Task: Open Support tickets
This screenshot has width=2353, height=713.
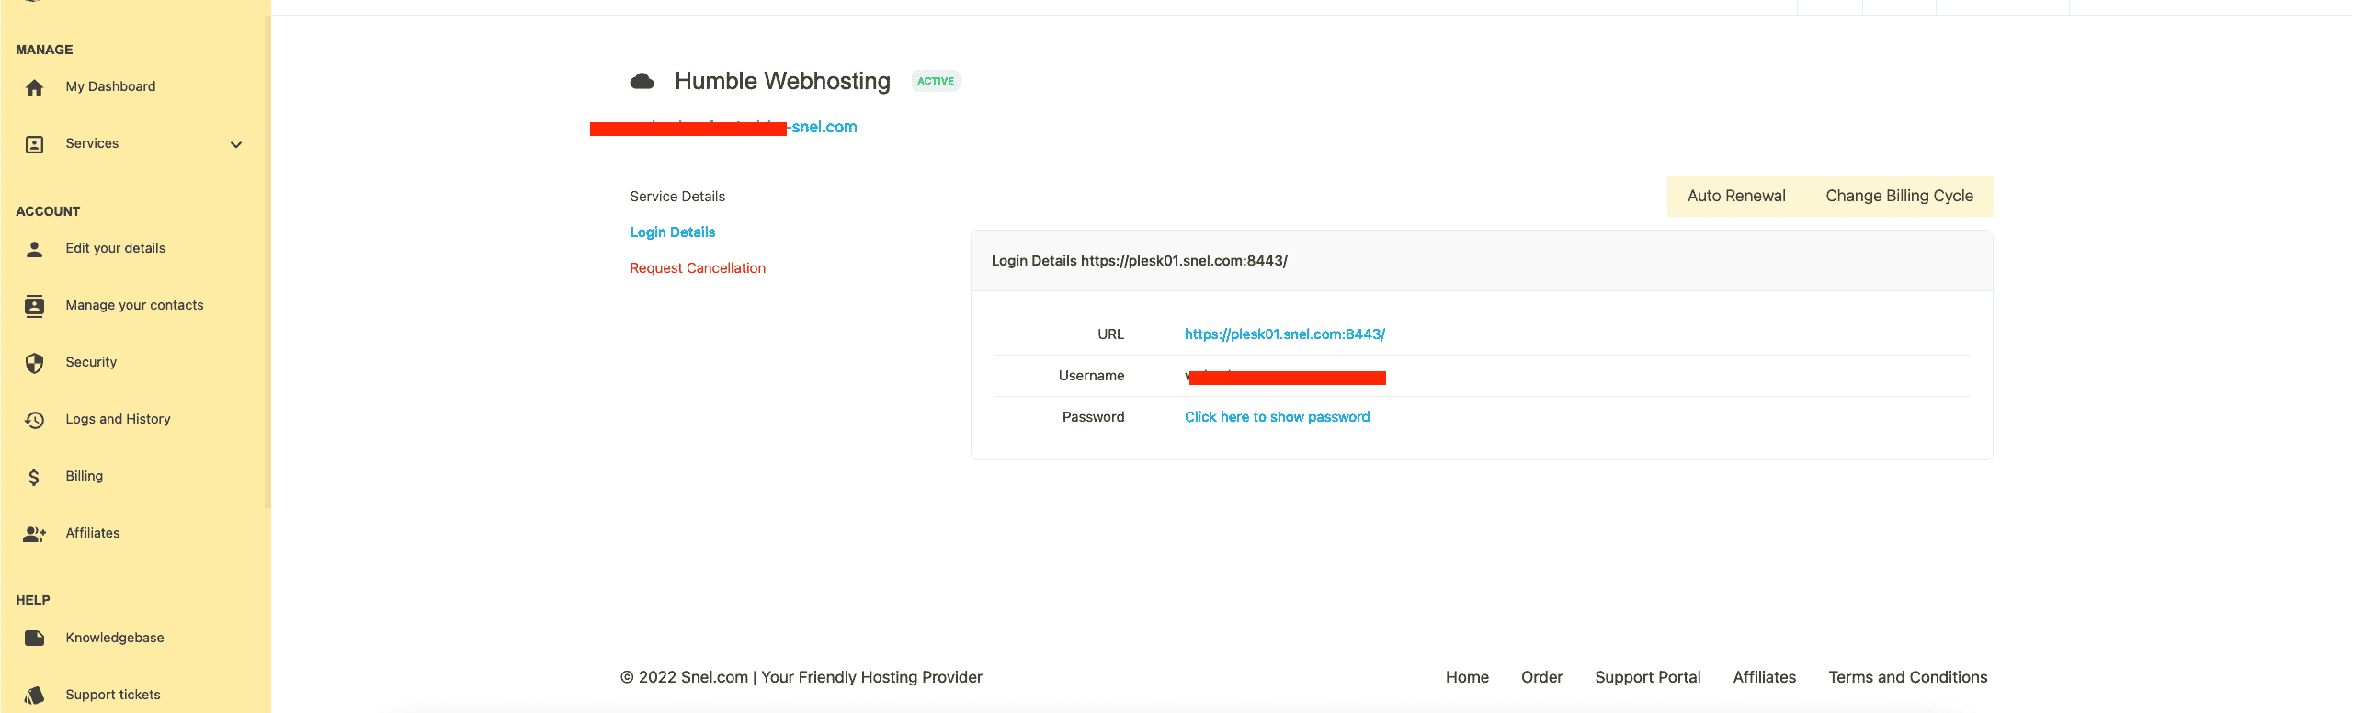Action: (x=113, y=695)
